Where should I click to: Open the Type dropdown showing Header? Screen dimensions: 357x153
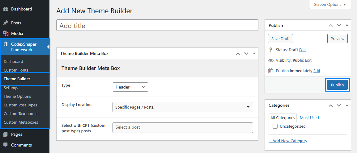(x=130, y=87)
